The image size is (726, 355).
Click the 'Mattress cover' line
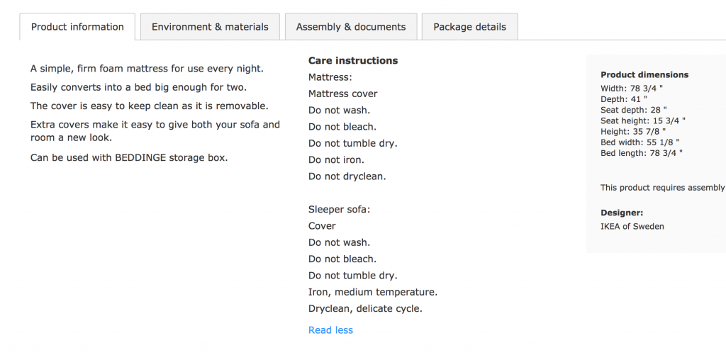coord(342,94)
